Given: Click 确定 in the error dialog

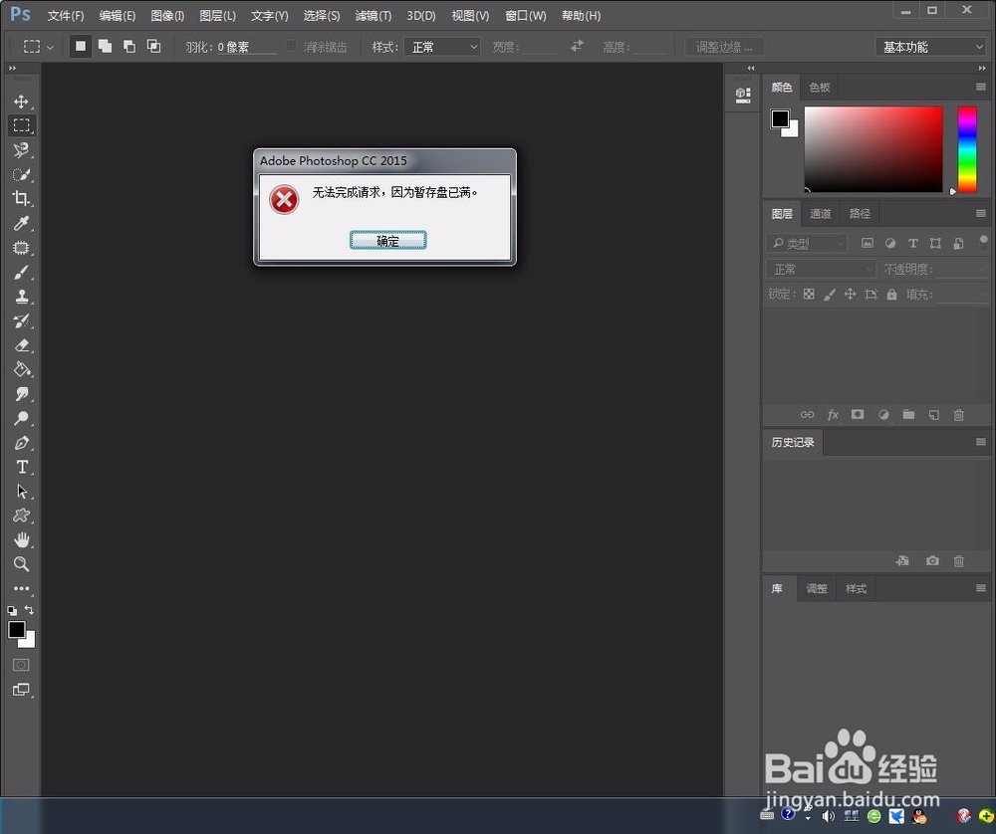Looking at the screenshot, I should tap(388, 241).
